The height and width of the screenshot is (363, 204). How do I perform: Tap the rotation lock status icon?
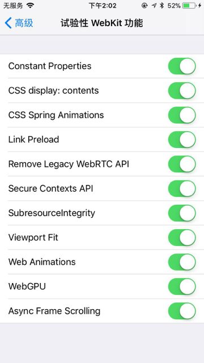point(144,6)
